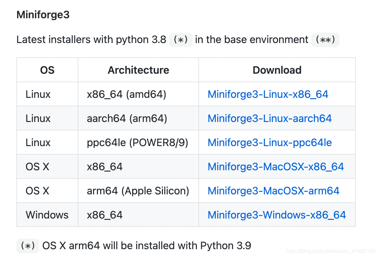The width and height of the screenshot is (378, 257).
Task: Click the asterisk badge in the footnote
Action: (x=28, y=246)
